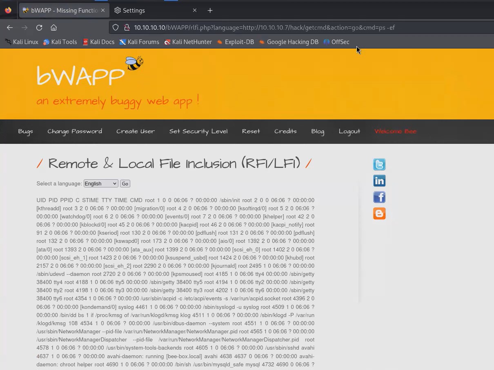494x370 pixels.
Task: Open the Kali Tools bookmark
Action: 60,42
